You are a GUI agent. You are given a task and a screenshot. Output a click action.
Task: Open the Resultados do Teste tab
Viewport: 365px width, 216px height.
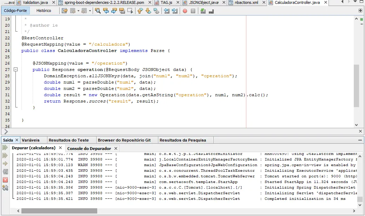pos(68,140)
